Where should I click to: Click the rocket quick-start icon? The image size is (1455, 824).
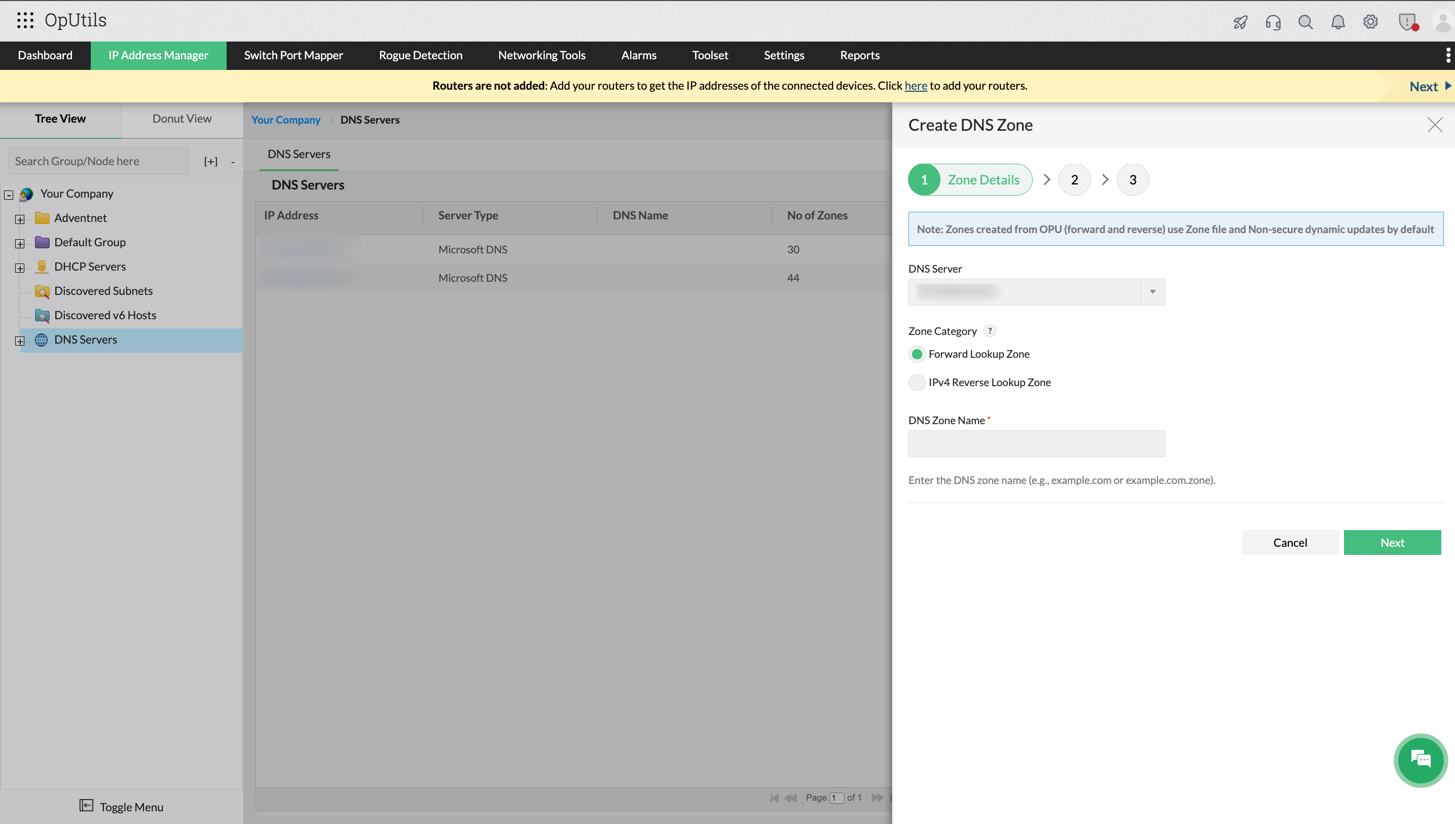pyautogui.click(x=1240, y=22)
